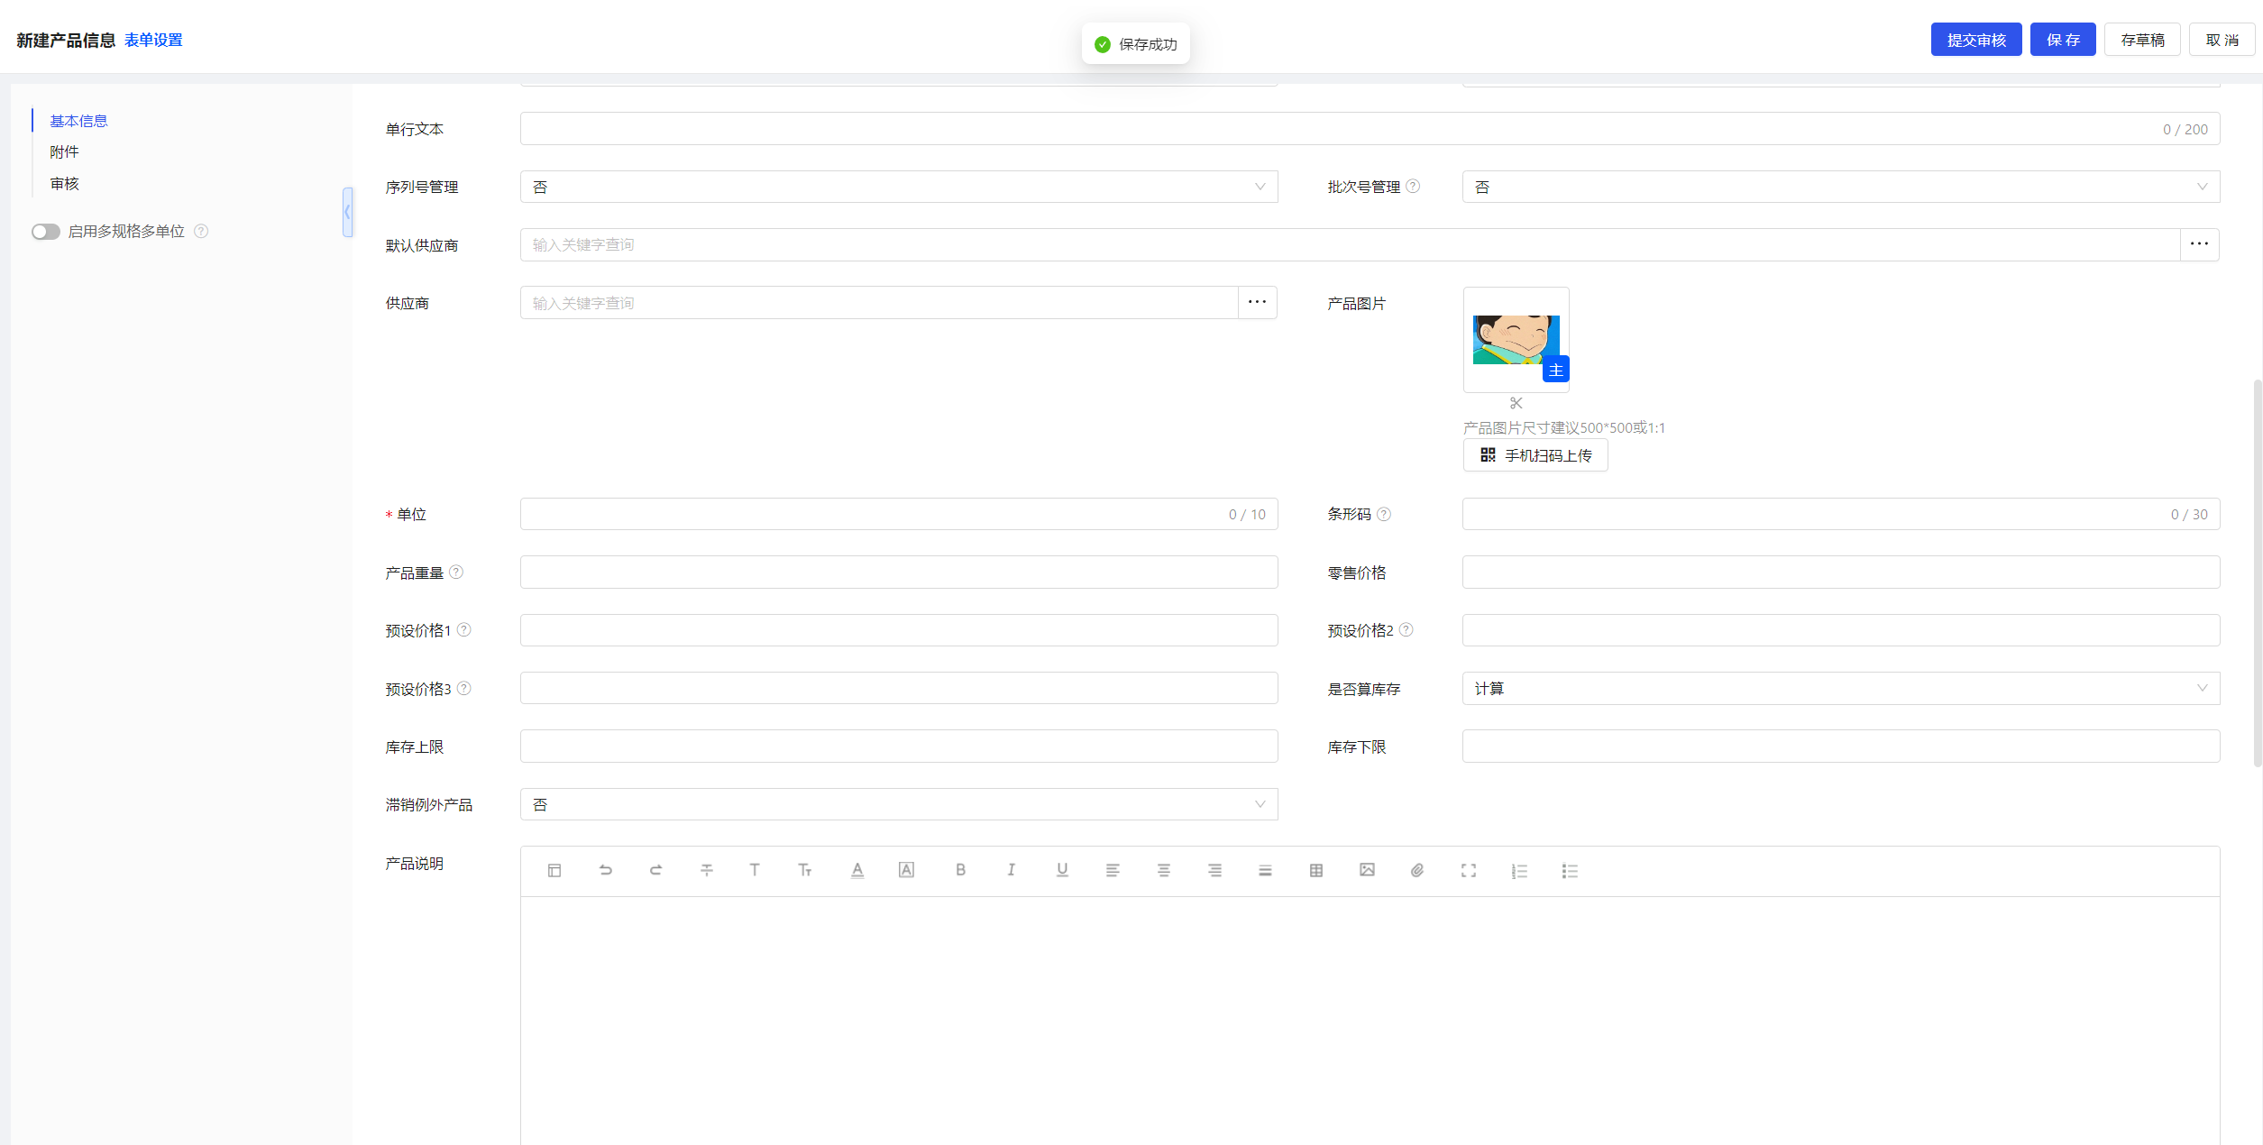
Task: Click the scissors crop icon below product image
Action: (1516, 403)
